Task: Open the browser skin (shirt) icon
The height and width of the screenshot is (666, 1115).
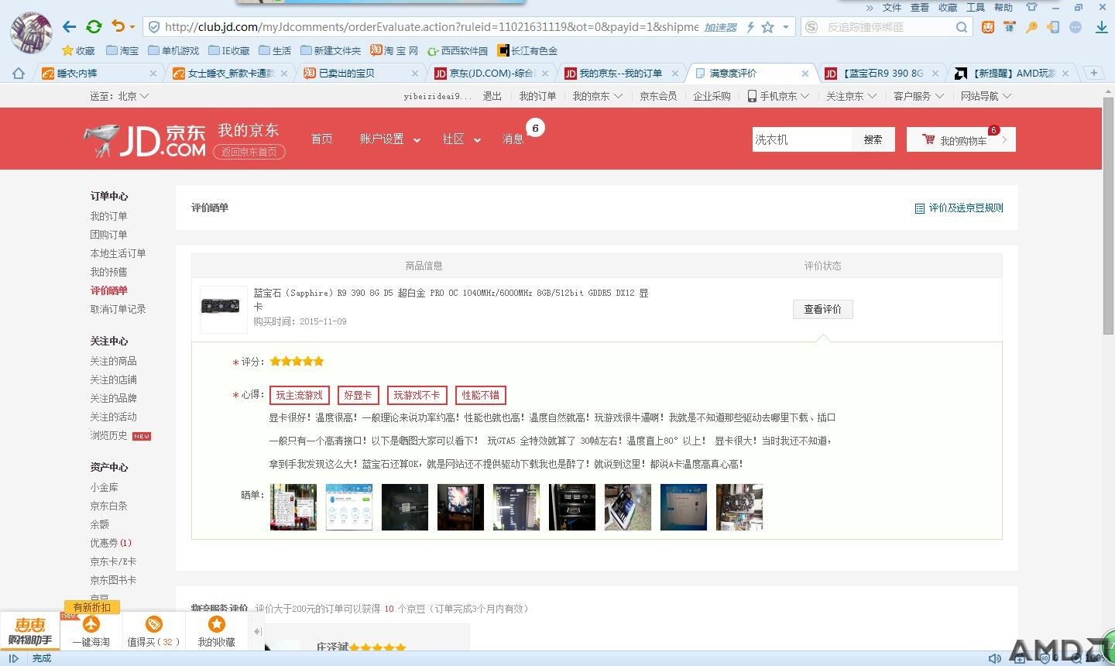Action: (x=1031, y=7)
